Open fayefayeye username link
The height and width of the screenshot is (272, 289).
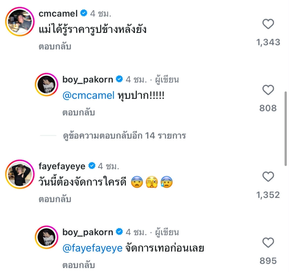[x=62, y=166]
